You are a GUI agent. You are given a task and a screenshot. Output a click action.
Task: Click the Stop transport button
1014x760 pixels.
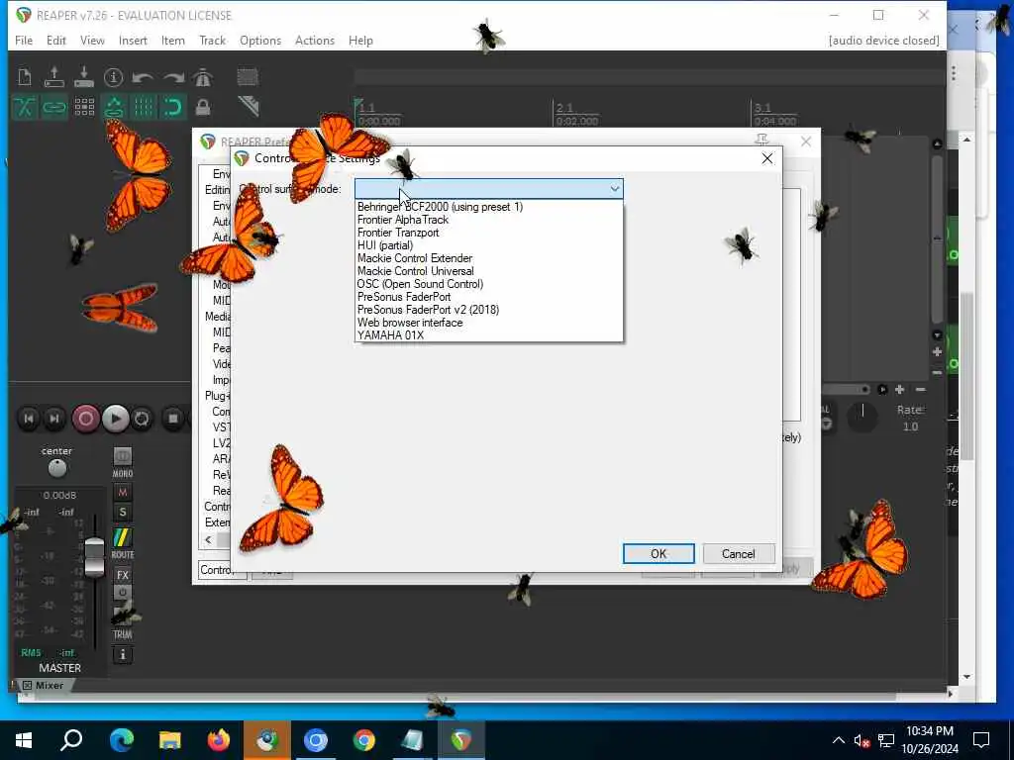point(172,419)
